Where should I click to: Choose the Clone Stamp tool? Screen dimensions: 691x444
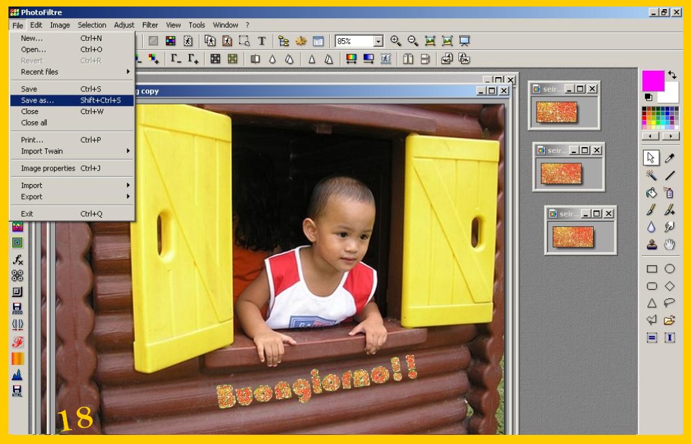click(x=651, y=244)
